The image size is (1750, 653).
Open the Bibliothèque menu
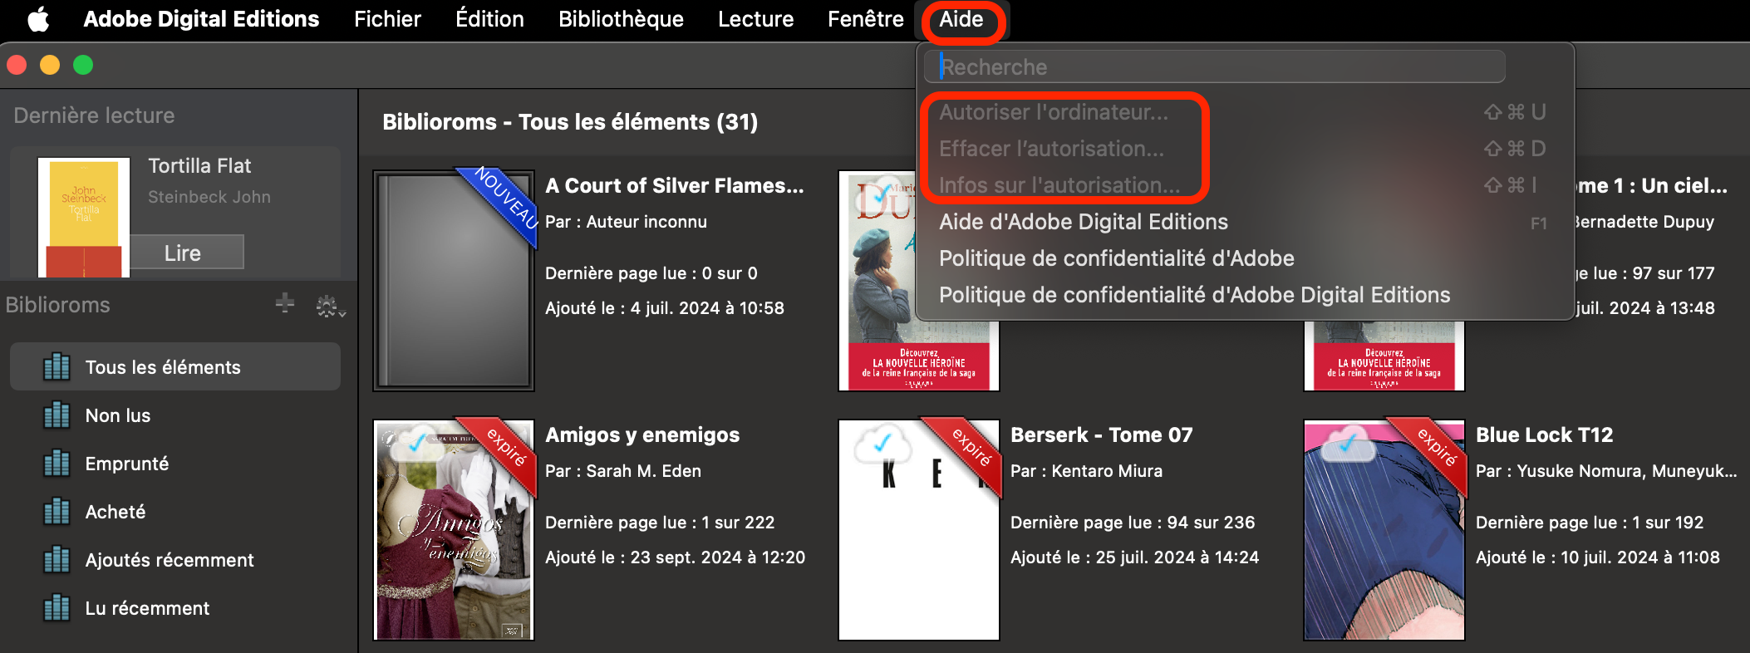pos(621,19)
